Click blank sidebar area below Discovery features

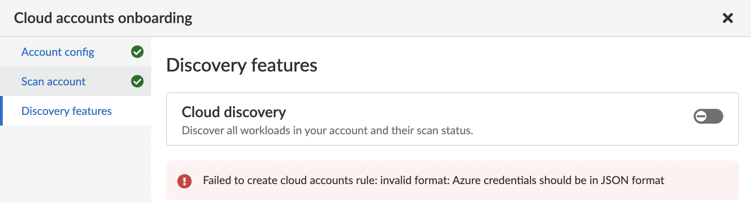pos(75,166)
